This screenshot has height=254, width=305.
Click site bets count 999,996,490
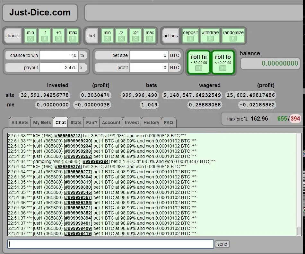(139, 95)
